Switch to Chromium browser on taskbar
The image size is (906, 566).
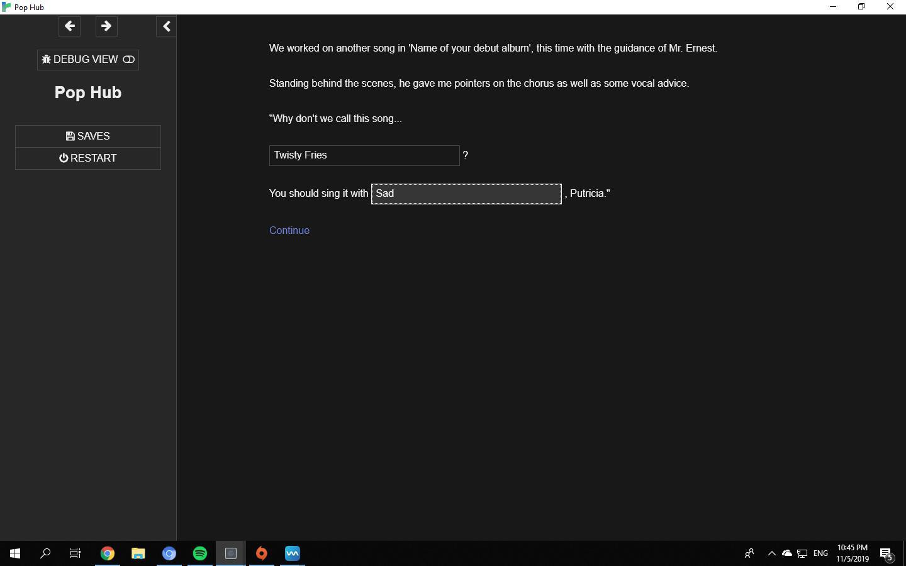169,553
